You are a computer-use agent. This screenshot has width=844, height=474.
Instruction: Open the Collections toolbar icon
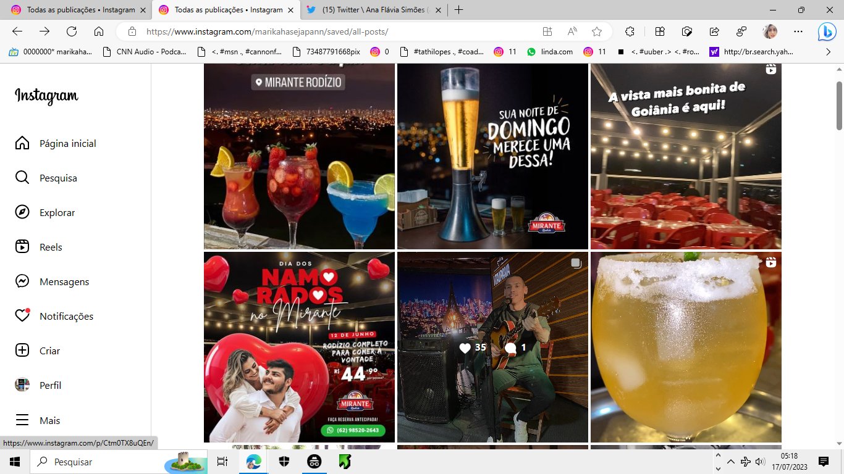(x=660, y=31)
